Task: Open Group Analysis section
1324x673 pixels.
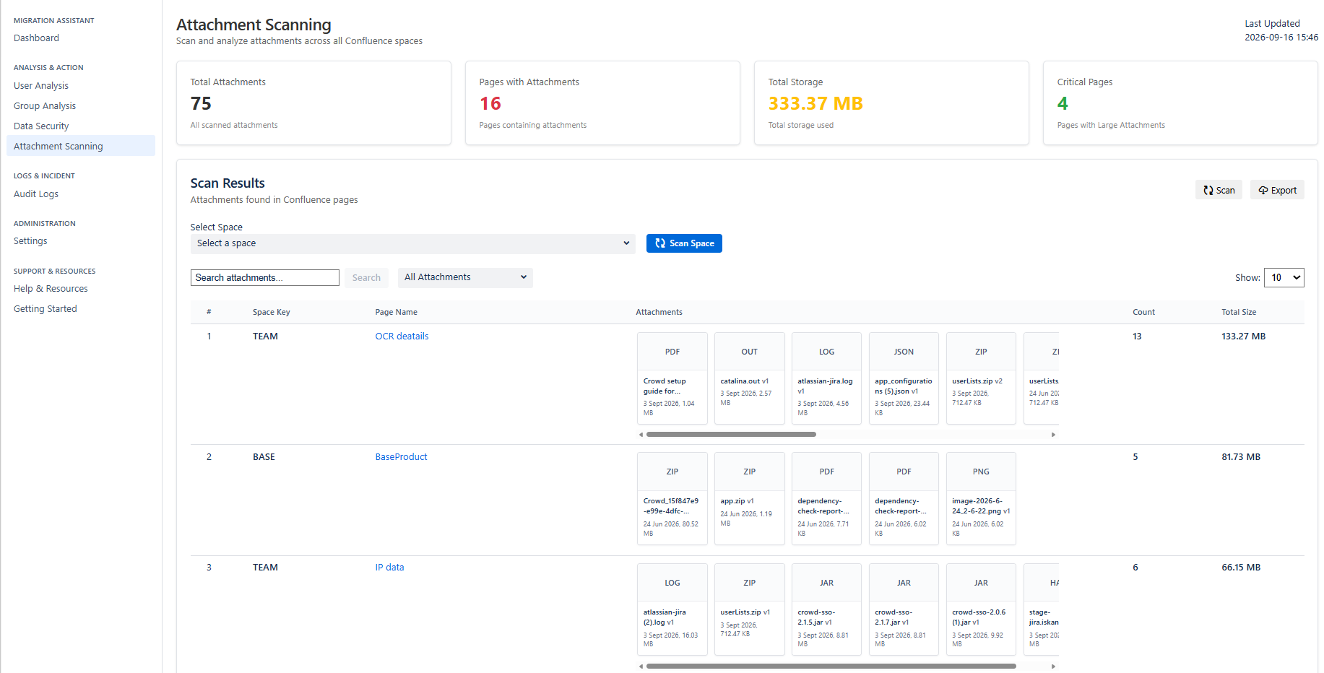Action: point(45,106)
